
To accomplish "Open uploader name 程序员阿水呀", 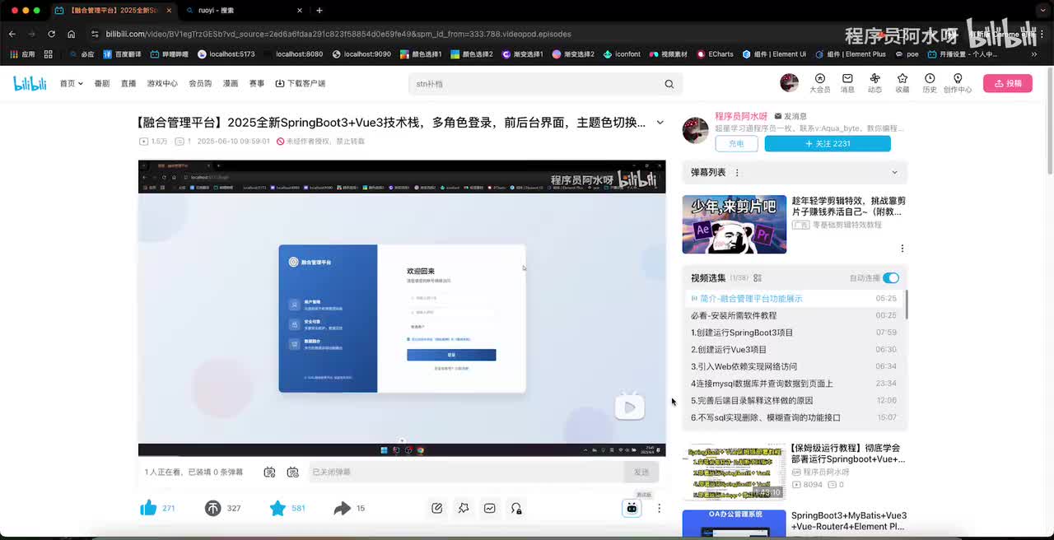I will pos(741,117).
